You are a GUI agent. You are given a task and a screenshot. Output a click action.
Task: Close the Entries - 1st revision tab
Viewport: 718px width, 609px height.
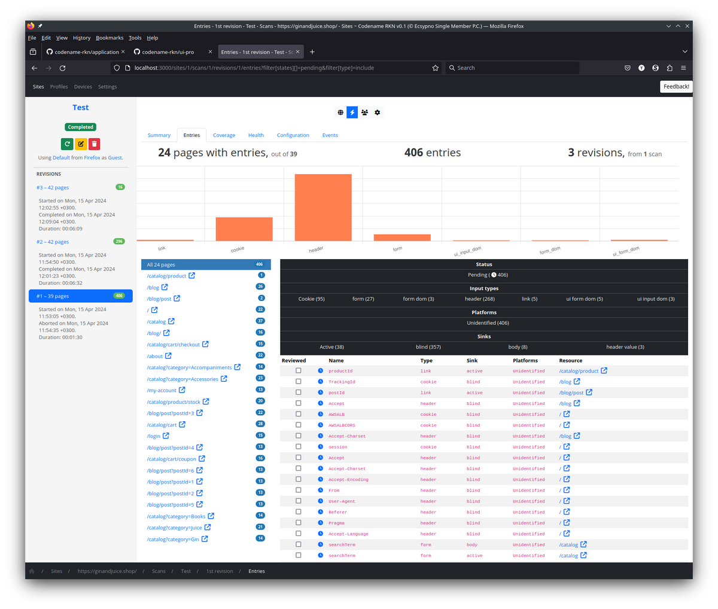297,52
